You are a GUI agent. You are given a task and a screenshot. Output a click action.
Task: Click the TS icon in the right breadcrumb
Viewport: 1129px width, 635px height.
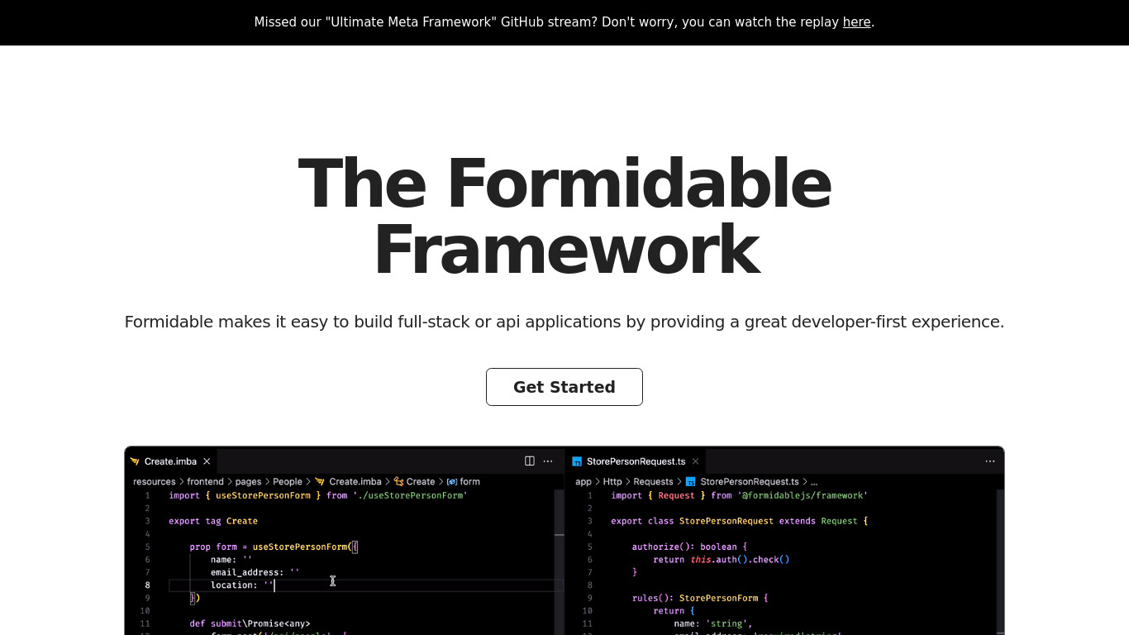(x=690, y=481)
